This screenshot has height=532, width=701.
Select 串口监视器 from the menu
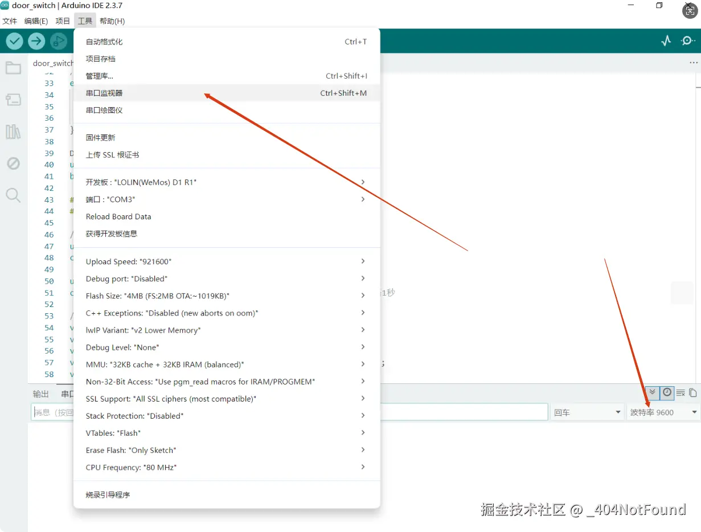[x=227, y=93]
